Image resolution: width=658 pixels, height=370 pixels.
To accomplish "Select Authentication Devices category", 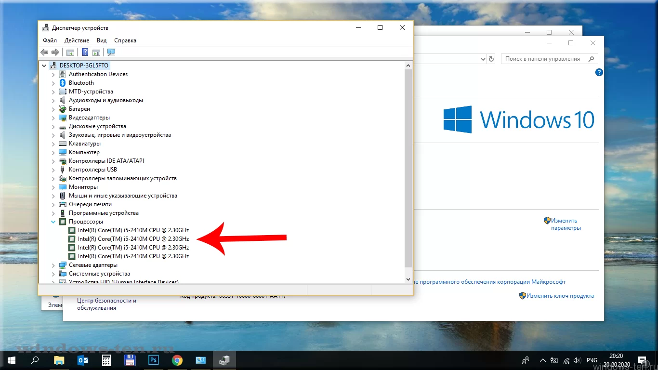I will pyautogui.click(x=98, y=74).
